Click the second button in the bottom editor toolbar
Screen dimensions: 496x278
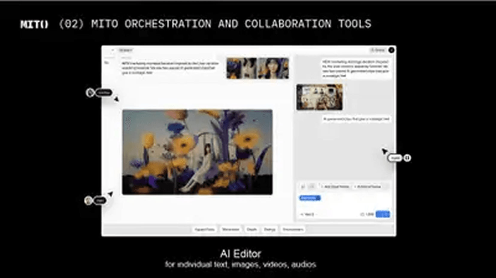pos(230,230)
